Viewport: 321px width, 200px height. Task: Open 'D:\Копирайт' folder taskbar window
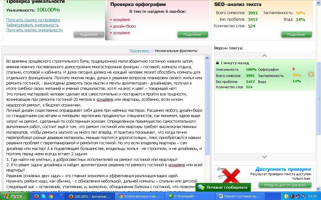[x=190, y=196]
